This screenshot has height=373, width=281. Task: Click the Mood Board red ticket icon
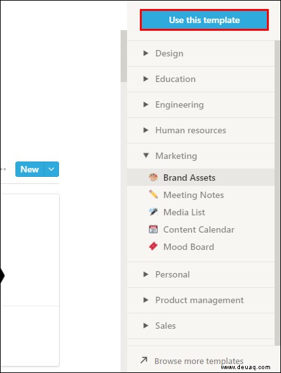point(153,247)
